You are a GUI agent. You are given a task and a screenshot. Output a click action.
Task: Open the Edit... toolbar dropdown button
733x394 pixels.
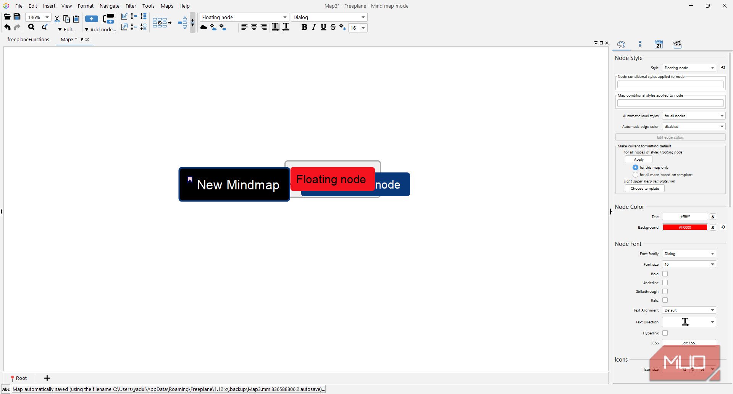point(67,29)
